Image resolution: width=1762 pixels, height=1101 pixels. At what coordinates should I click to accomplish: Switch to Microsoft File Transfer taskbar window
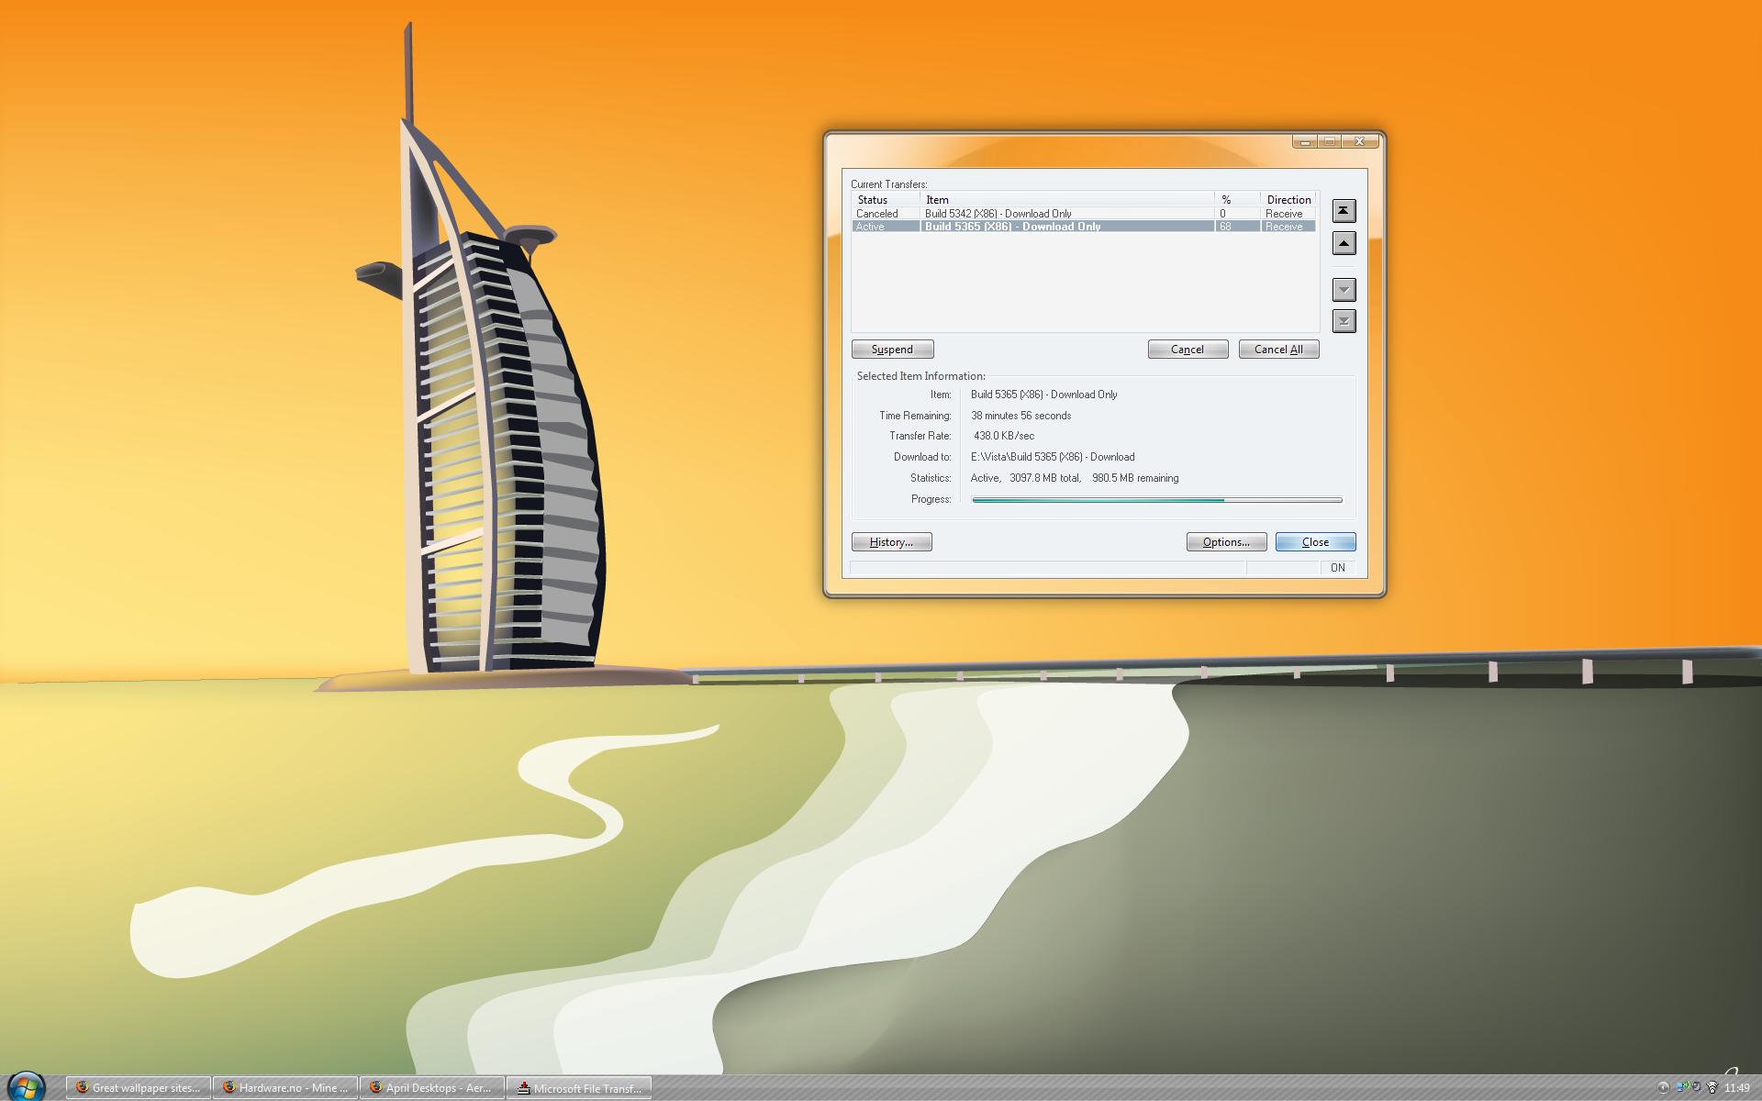point(579,1088)
